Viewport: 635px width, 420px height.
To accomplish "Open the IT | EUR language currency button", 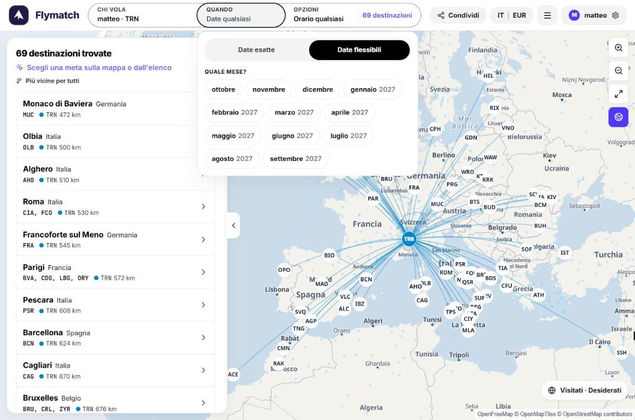I will click(x=511, y=15).
